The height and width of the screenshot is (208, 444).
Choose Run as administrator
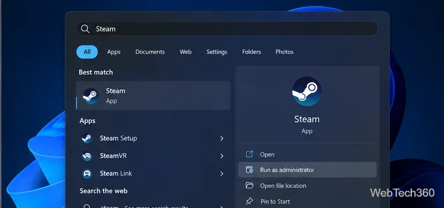pyautogui.click(x=307, y=170)
